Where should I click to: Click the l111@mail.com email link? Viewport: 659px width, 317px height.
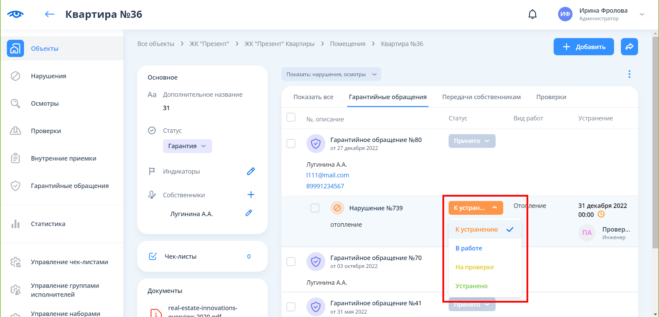click(327, 175)
